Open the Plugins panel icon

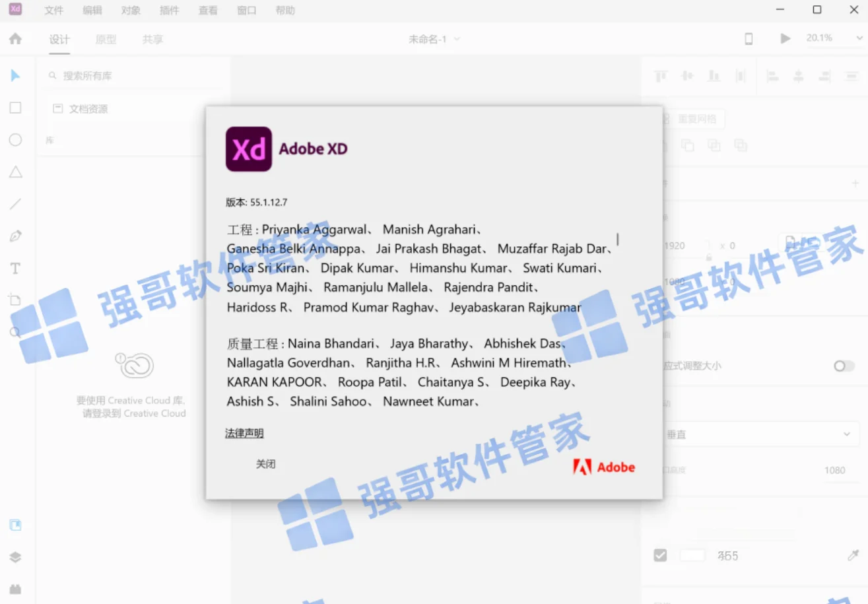pos(15,589)
